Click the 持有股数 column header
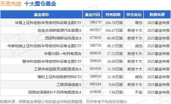171x104 pixels. (113, 15)
